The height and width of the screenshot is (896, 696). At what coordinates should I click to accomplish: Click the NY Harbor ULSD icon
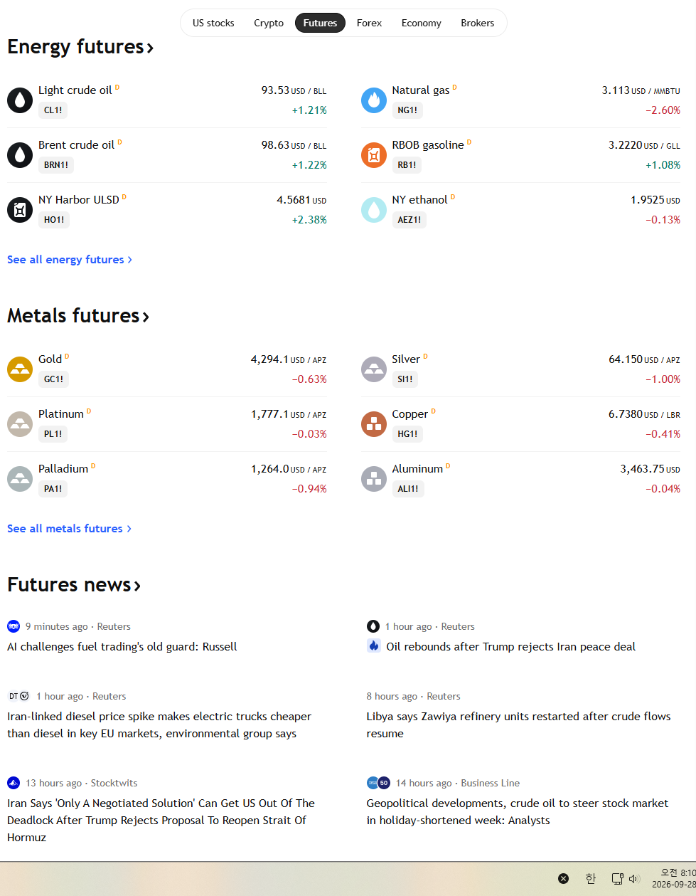coord(20,210)
